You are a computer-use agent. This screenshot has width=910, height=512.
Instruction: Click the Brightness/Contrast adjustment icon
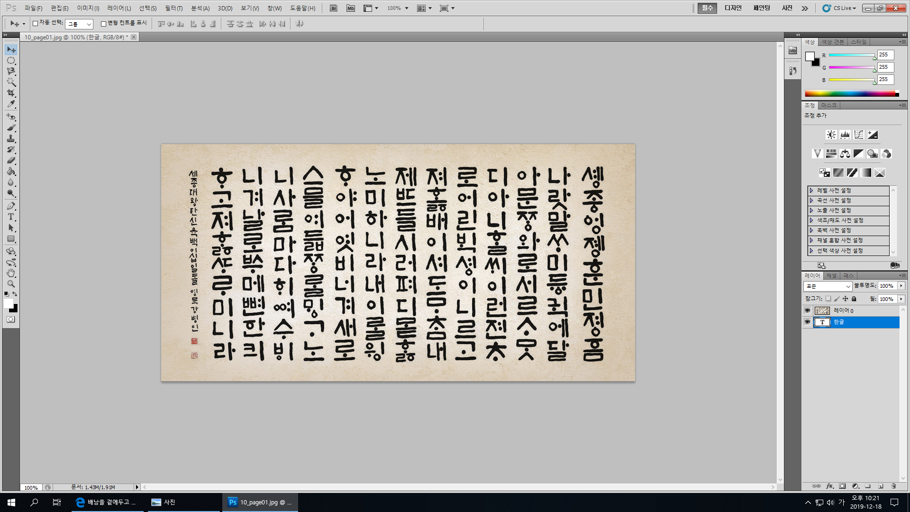tap(831, 135)
